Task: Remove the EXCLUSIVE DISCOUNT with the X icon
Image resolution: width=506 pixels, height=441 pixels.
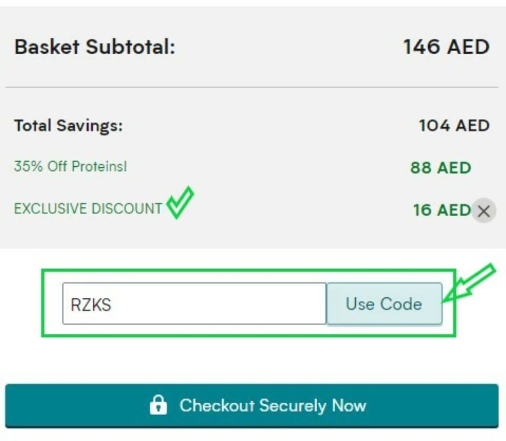Action: [483, 211]
